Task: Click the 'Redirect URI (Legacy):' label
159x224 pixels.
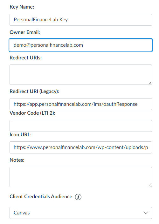Action: pos(34,92)
